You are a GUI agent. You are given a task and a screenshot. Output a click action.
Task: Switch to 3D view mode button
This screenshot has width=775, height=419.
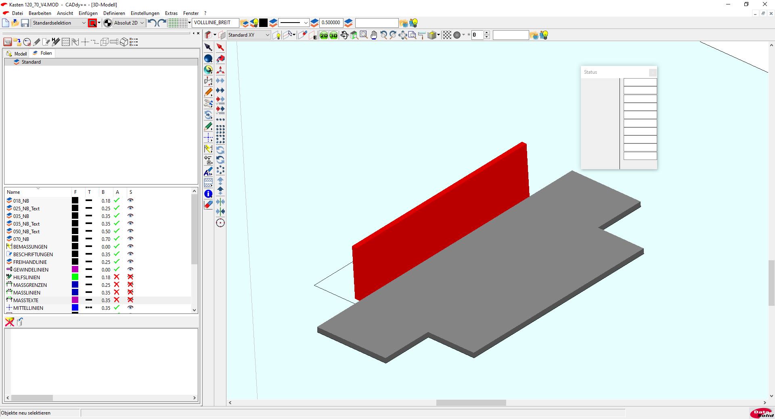point(333,35)
